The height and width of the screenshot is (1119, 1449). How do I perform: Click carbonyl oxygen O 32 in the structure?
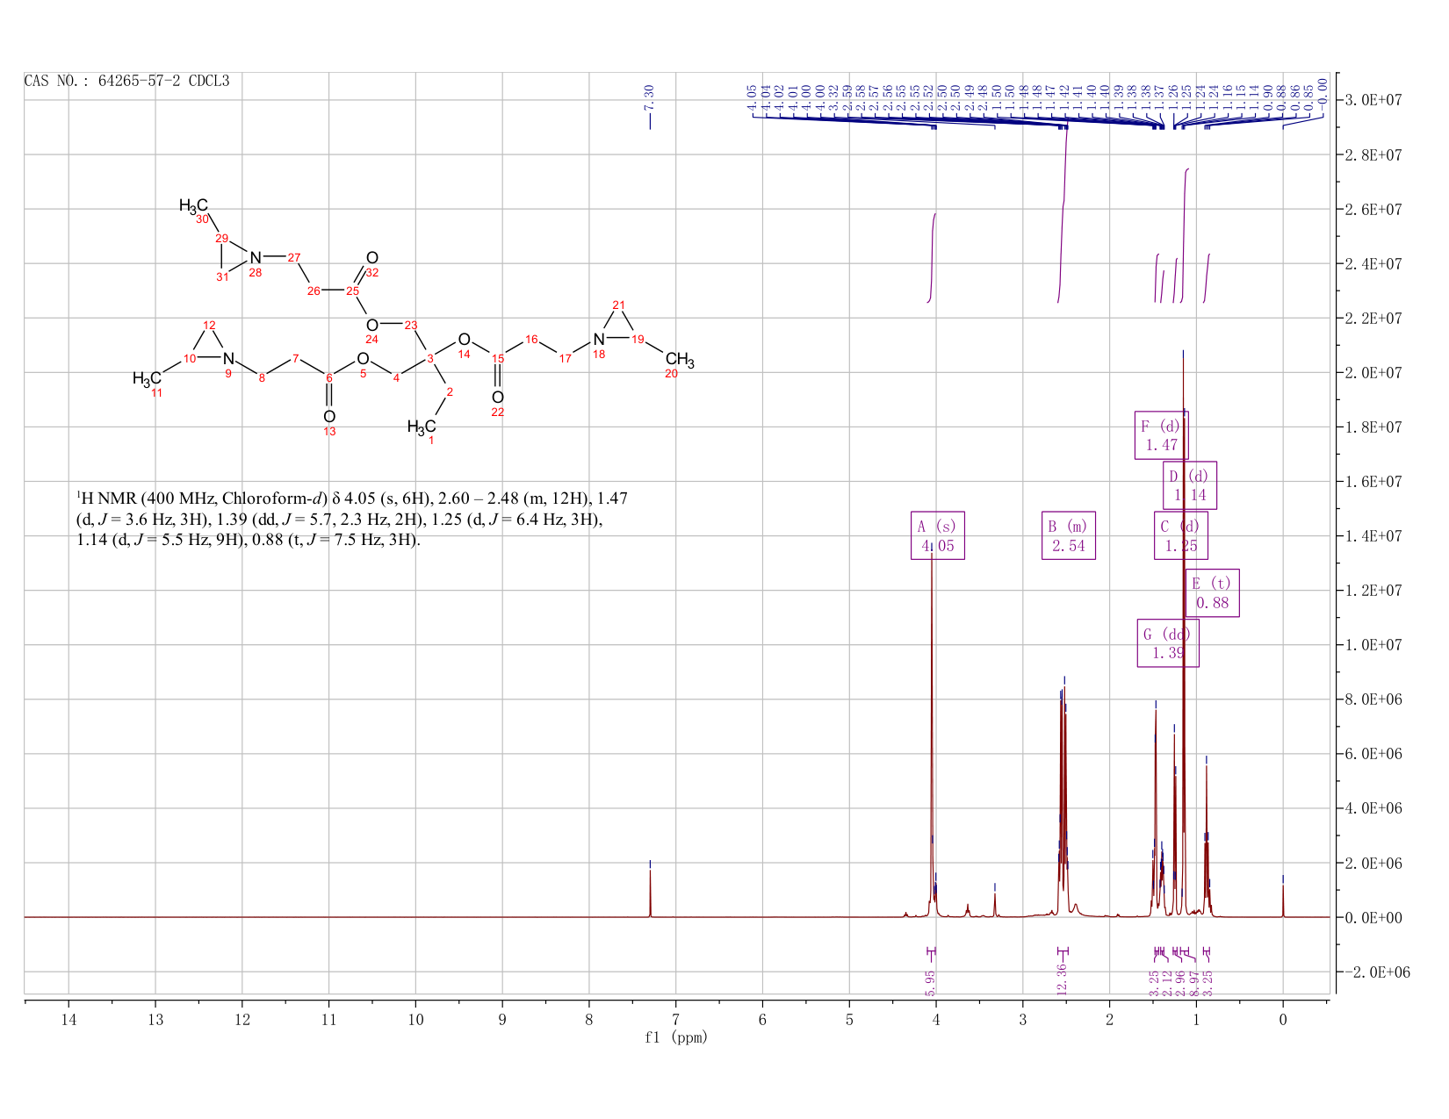click(372, 258)
